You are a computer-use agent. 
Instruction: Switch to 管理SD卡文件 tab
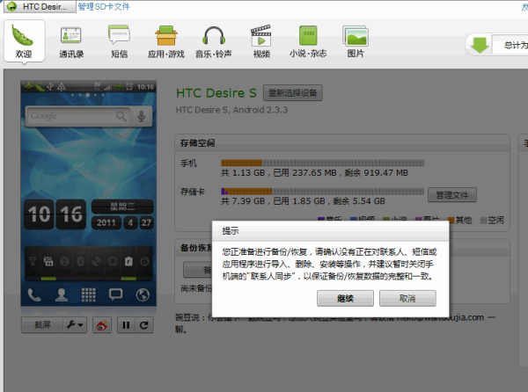(104, 6)
